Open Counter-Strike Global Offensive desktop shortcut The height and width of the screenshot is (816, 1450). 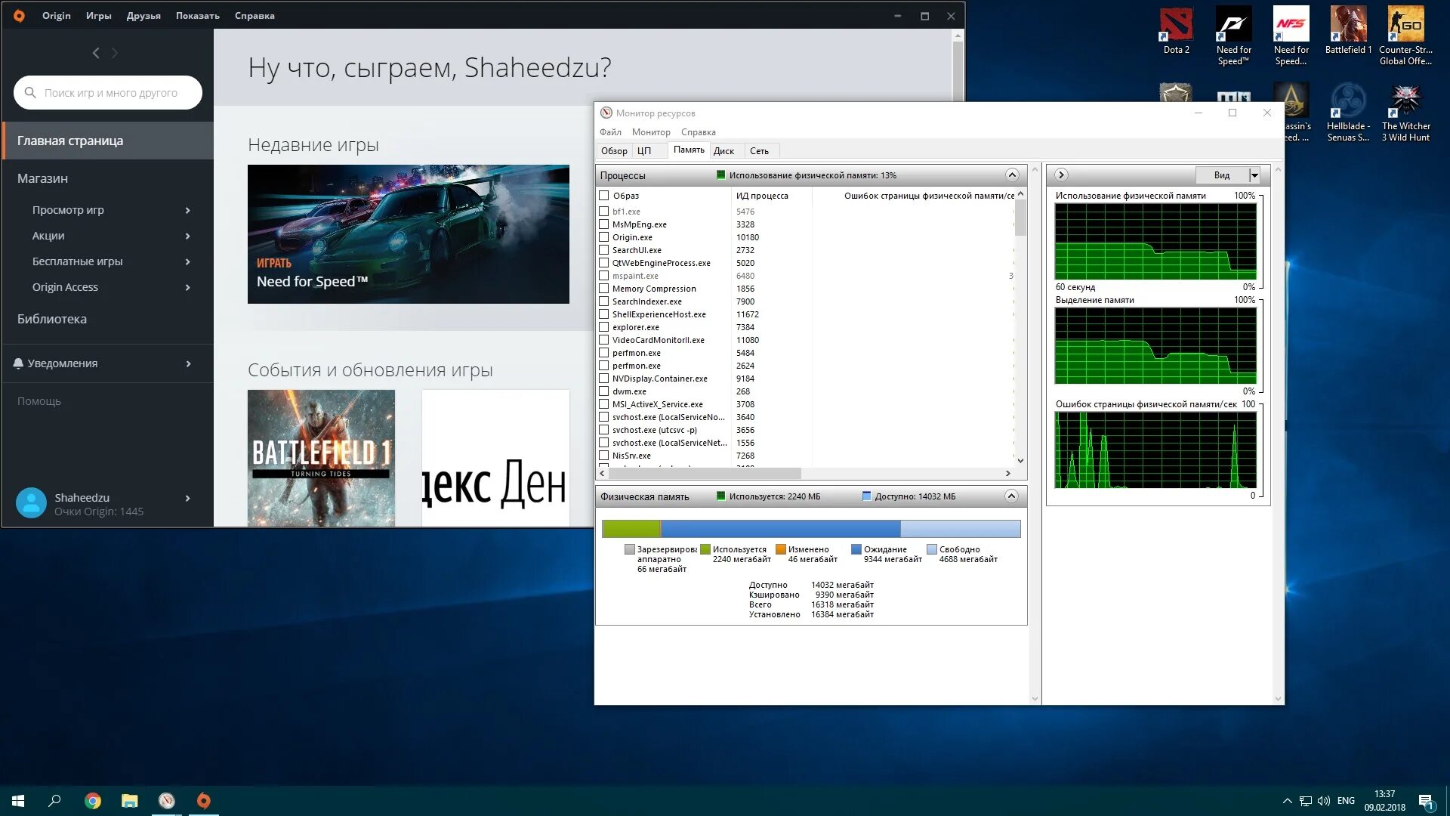tap(1405, 36)
